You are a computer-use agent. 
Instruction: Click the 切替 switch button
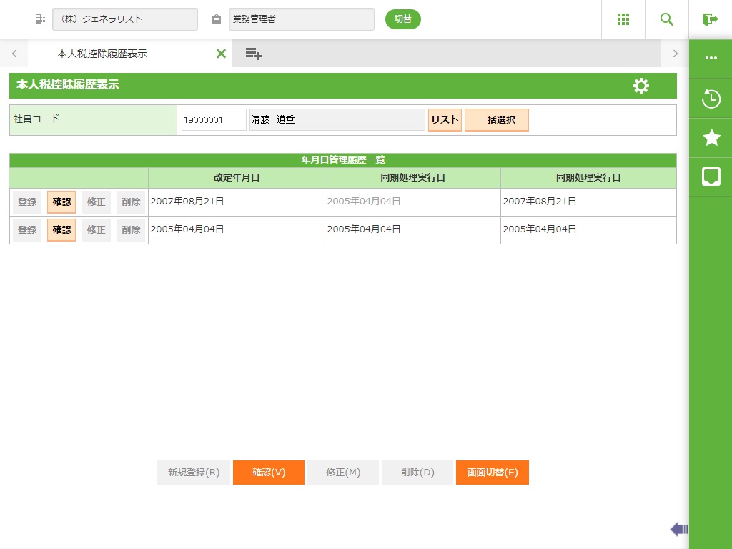coord(403,19)
